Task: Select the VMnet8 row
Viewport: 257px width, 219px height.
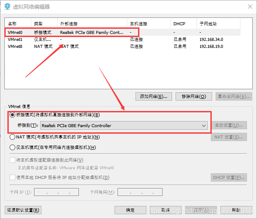Action: click(x=122, y=47)
